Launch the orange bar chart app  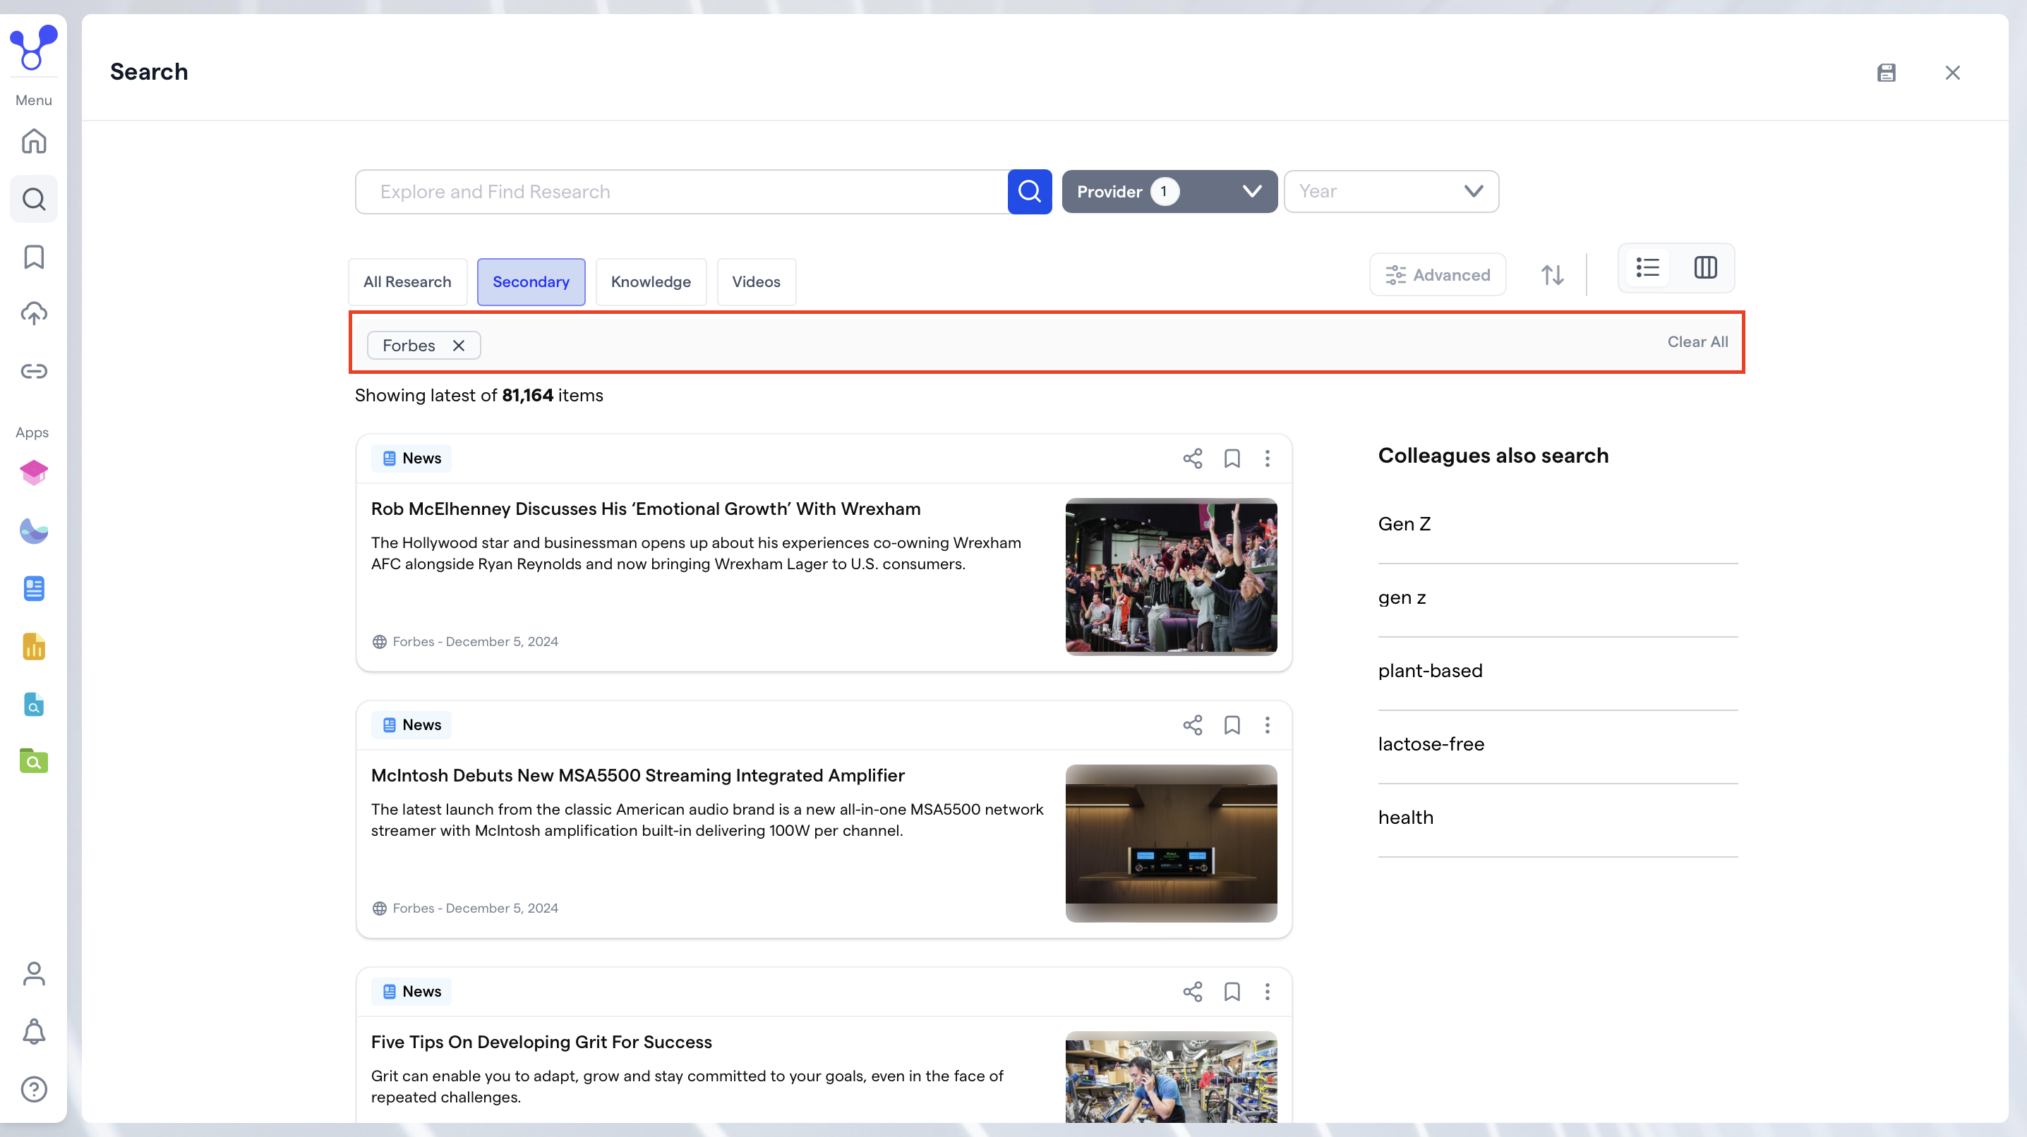tap(34, 646)
